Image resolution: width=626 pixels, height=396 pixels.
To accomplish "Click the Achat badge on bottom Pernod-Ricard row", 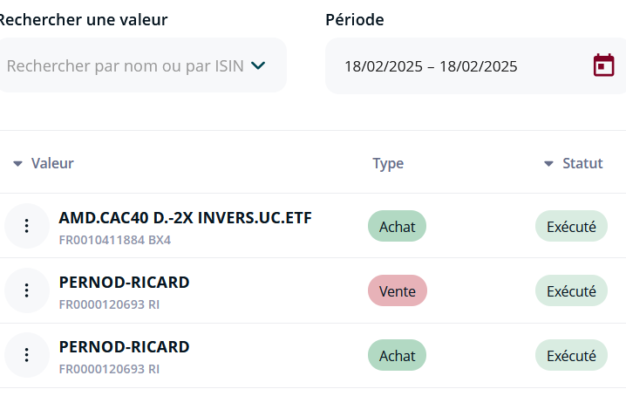I will [x=398, y=355].
